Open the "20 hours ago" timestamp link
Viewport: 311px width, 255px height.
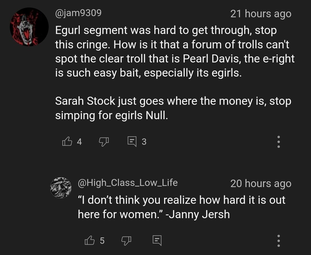261,184
